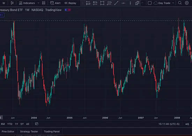
Task: Change the W time interval
Action: (4, 3)
